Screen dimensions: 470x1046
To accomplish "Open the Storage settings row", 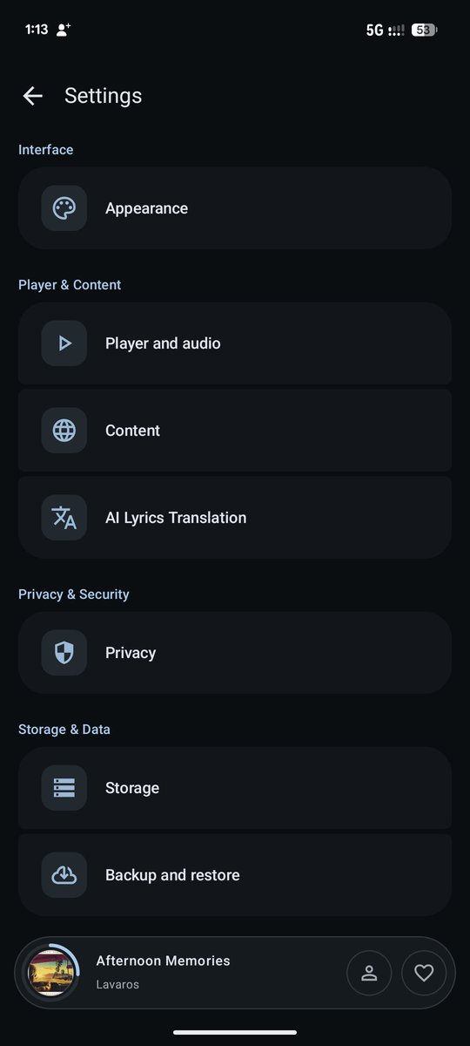I will point(235,788).
